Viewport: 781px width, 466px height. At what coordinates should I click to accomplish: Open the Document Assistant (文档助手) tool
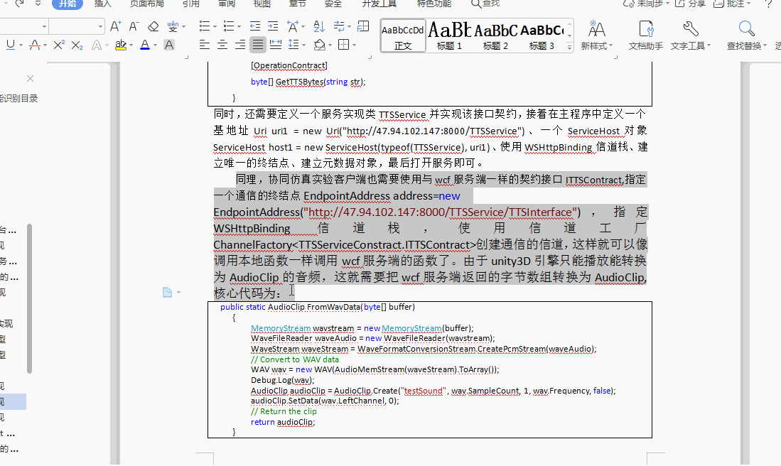click(x=645, y=36)
